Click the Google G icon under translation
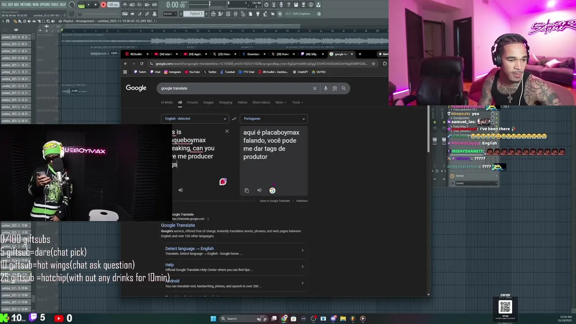Image resolution: width=576 pixels, height=324 pixels. [272, 190]
